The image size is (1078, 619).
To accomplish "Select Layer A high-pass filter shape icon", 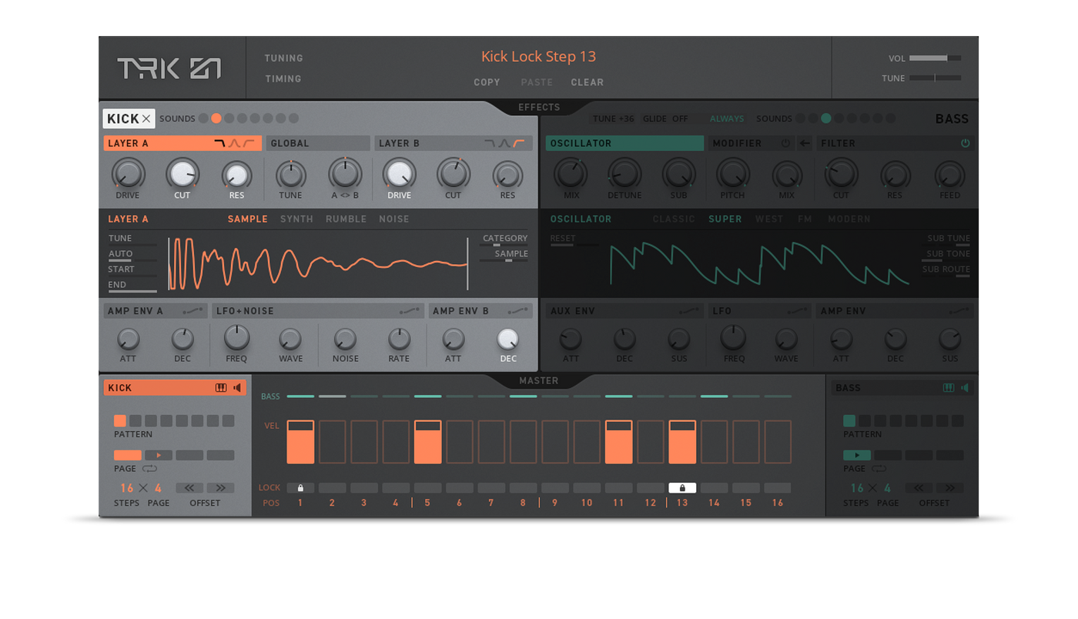I will (x=248, y=143).
